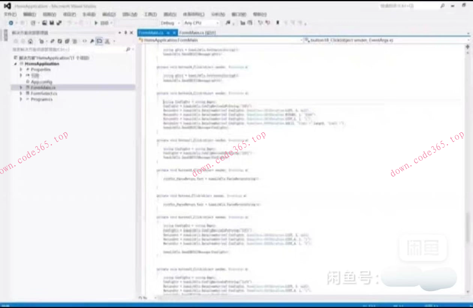This screenshot has height=308, width=473.
Task: Open the 调试(D) menu
Action: [x=109, y=14]
